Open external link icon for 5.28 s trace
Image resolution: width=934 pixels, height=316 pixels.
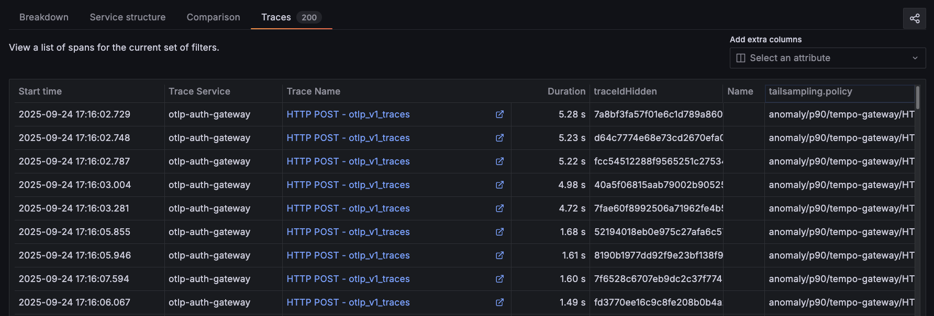[499, 114]
